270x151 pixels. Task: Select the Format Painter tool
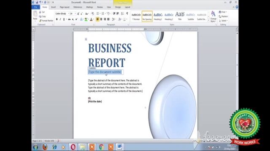tap(46, 21)
